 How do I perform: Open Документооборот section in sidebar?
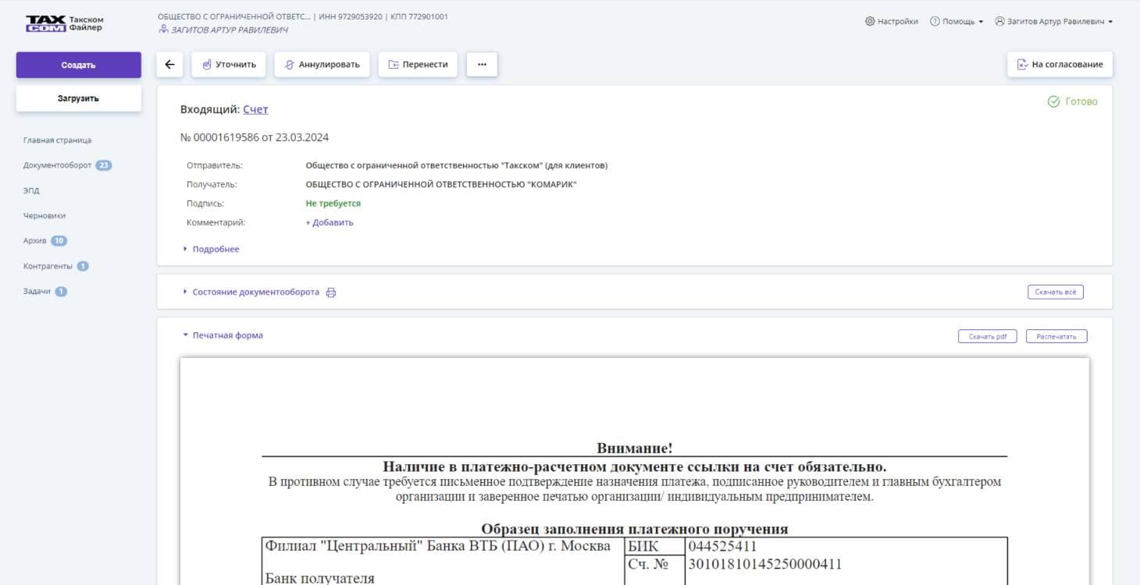click(x=57, y=165)
